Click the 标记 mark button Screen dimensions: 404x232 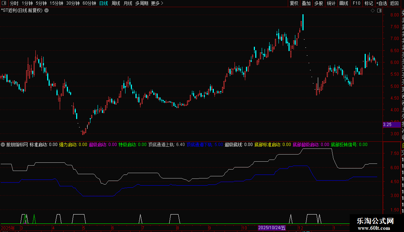[x=369, y=3]
